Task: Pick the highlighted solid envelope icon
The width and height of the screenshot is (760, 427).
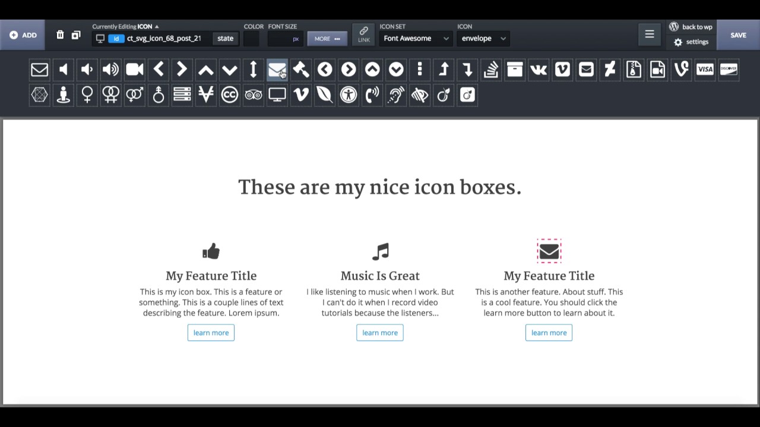Action: click(x=277, y=70)
